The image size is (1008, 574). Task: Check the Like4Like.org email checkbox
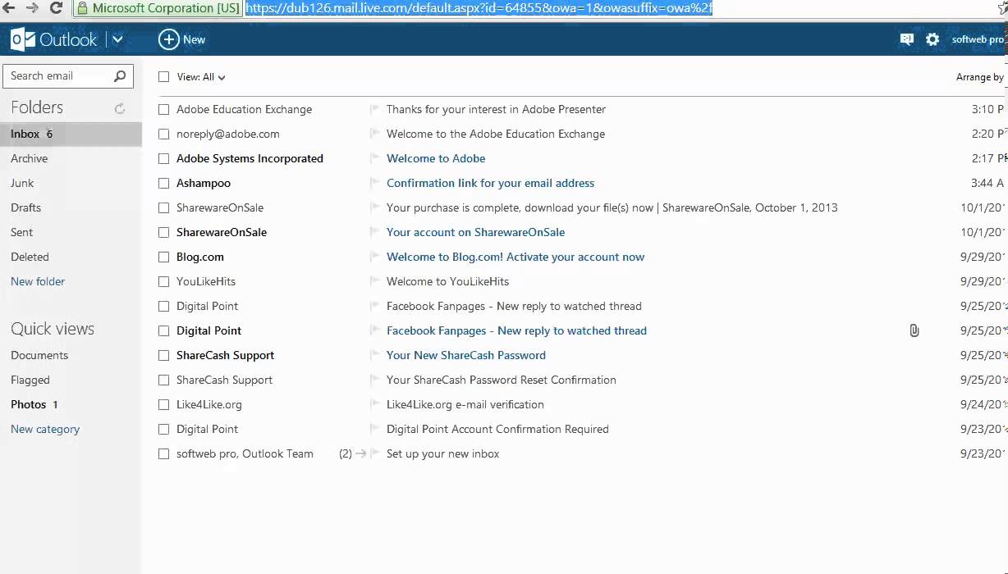164,404
